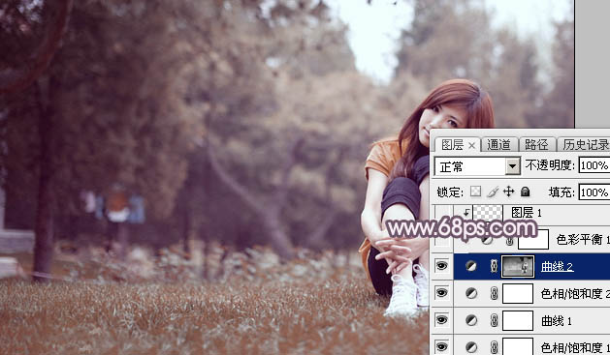The height and width of the screenshot is (355, 610).
Task: Hide the 曲线 2 layer
Action: coord(441,266)
